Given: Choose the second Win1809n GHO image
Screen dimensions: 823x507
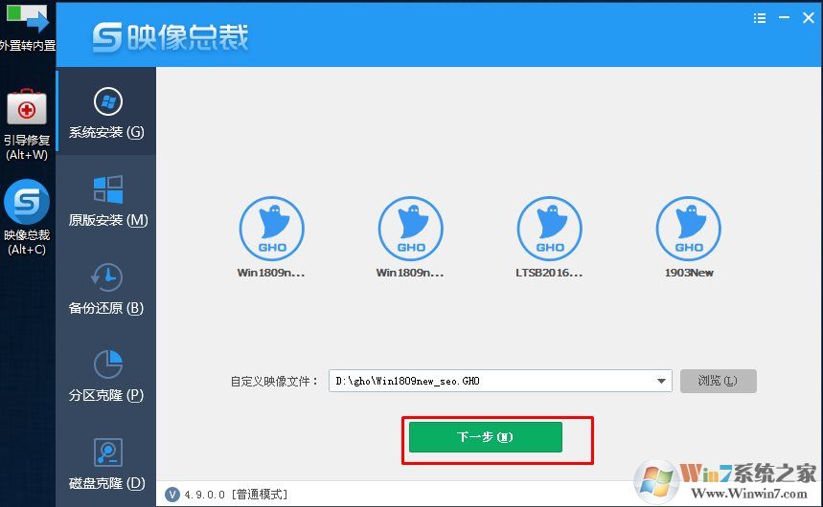Looking at the screenshot, I should tap(410, 230).
